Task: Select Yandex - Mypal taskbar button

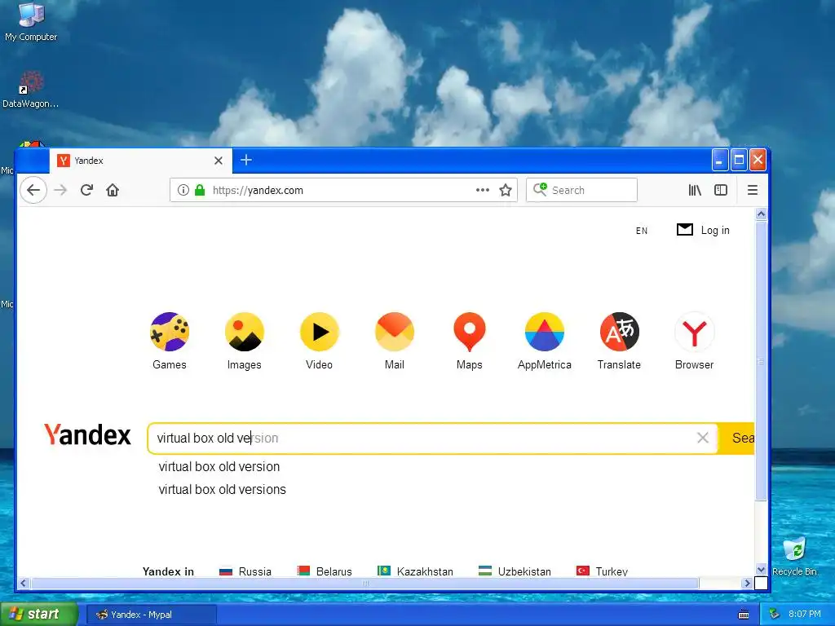Action: click(151, 615)
